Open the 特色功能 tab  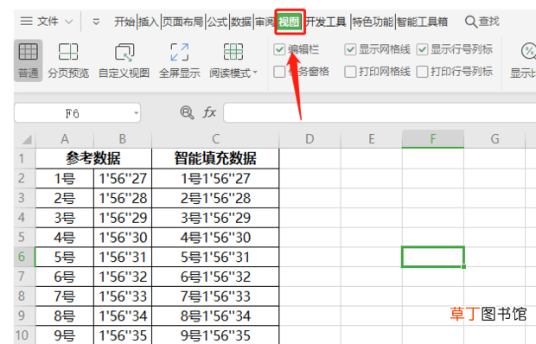click(373, 22)
